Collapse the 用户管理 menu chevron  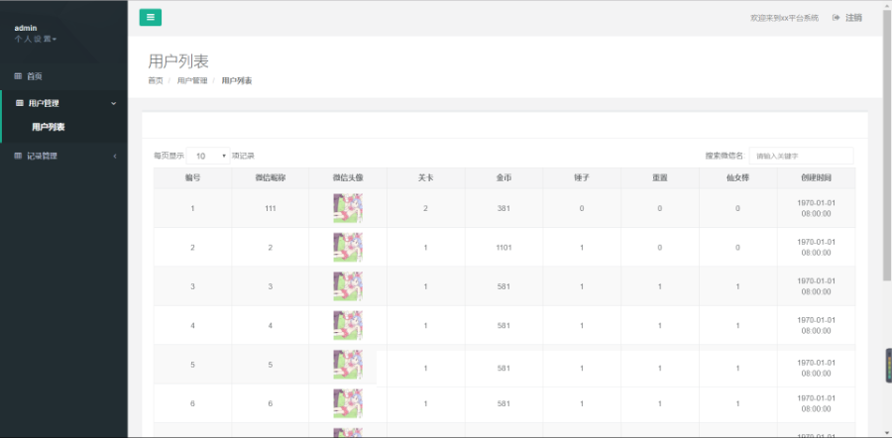pos(114,103)
